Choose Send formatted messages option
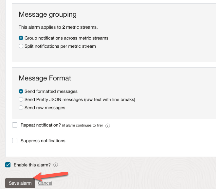The height and width of the screenshot is (189, 216). (x=21, y=91)
